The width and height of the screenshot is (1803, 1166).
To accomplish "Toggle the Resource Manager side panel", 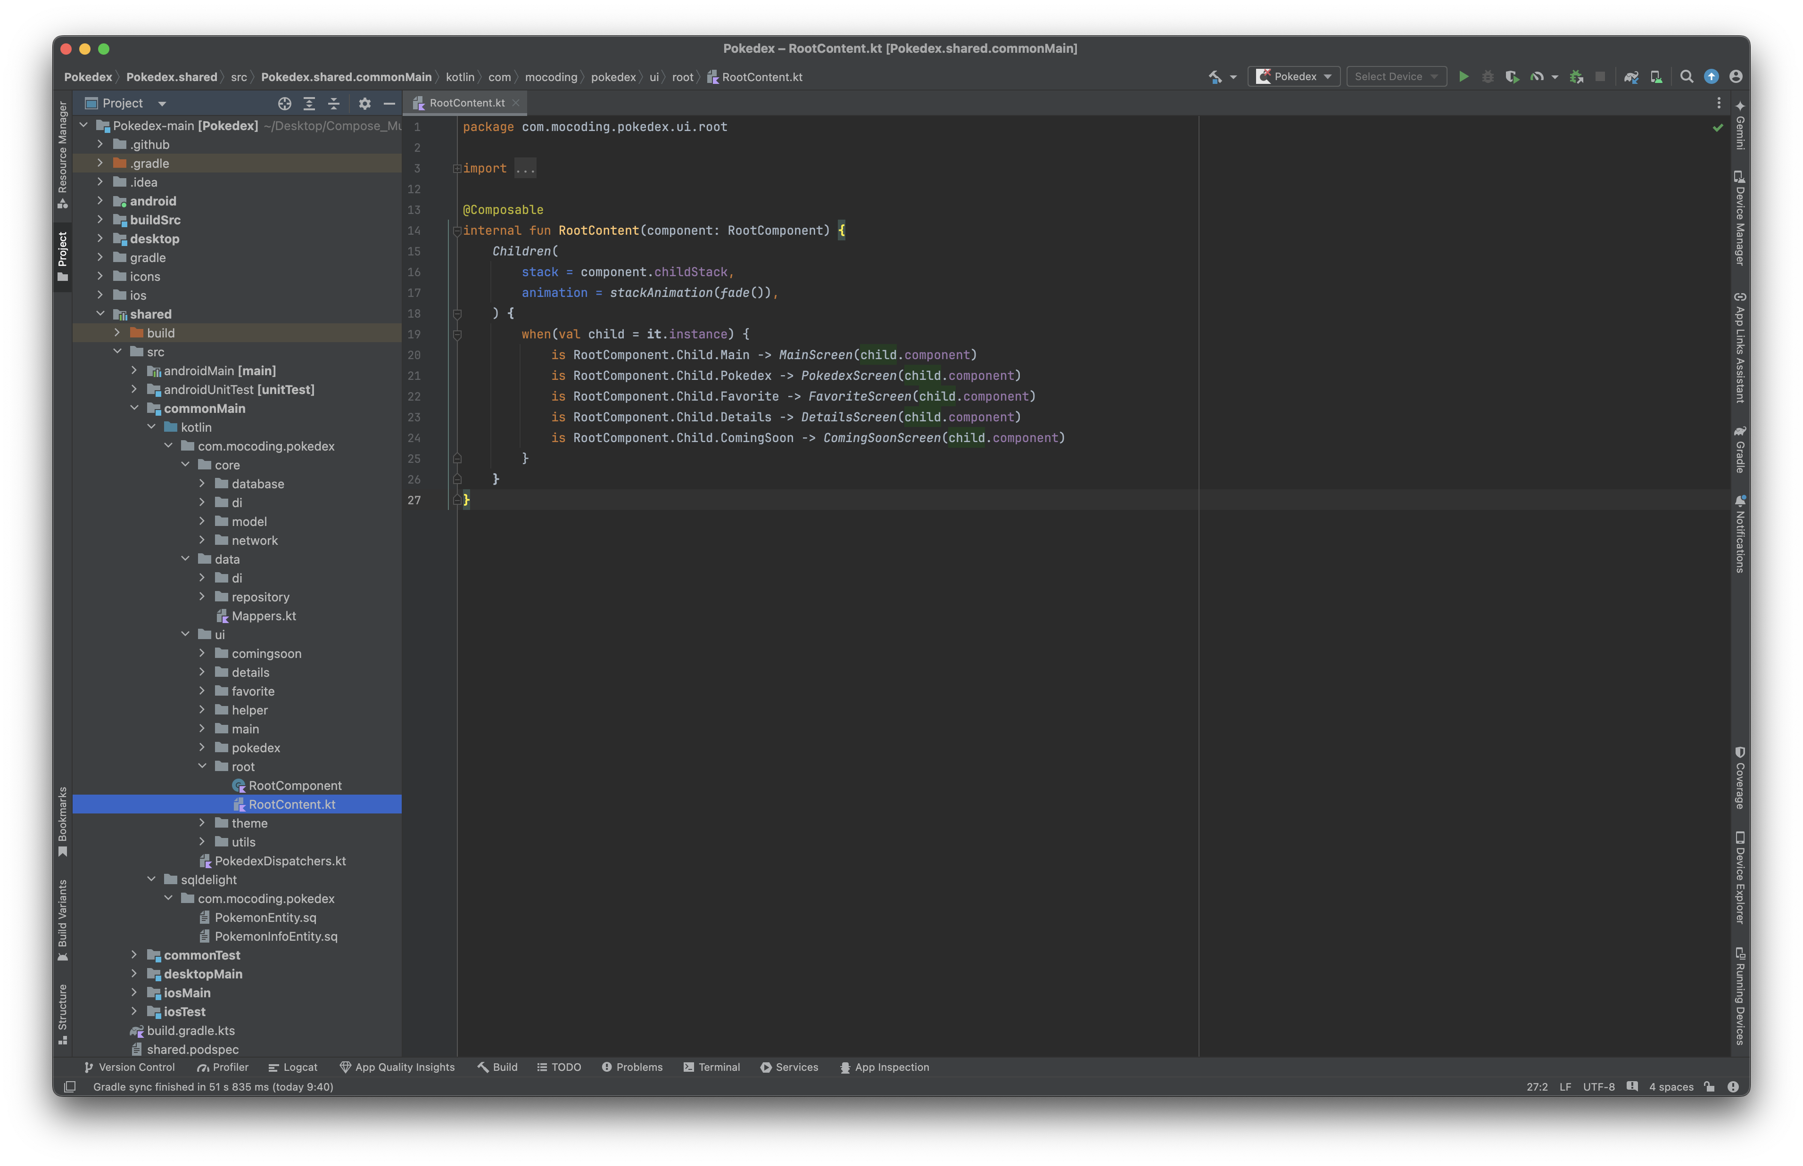I will click(x=62, y=155).
